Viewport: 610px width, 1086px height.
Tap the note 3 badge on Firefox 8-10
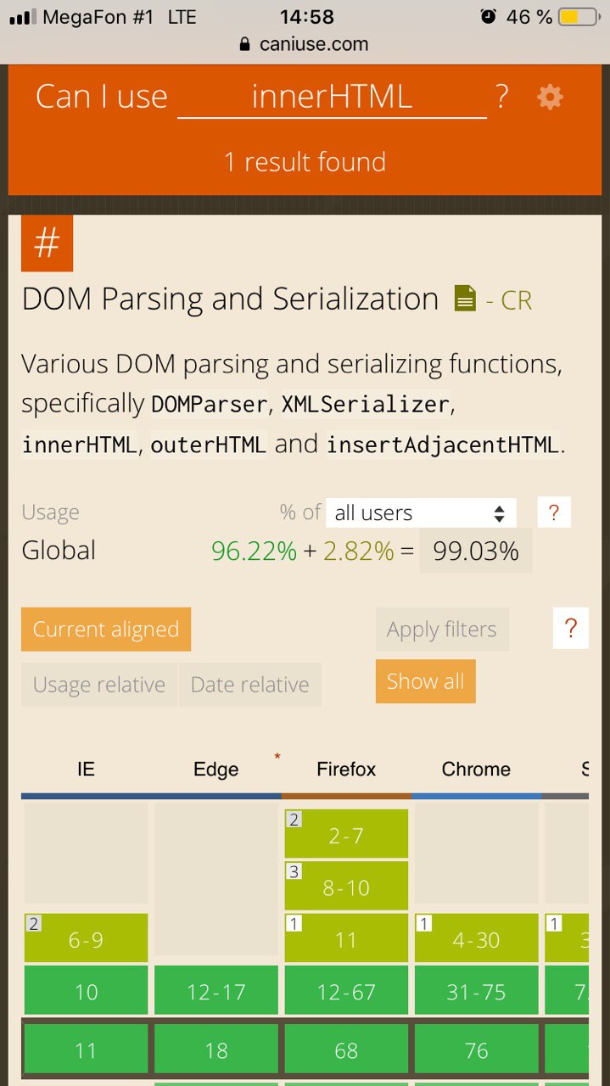[294, 871]
